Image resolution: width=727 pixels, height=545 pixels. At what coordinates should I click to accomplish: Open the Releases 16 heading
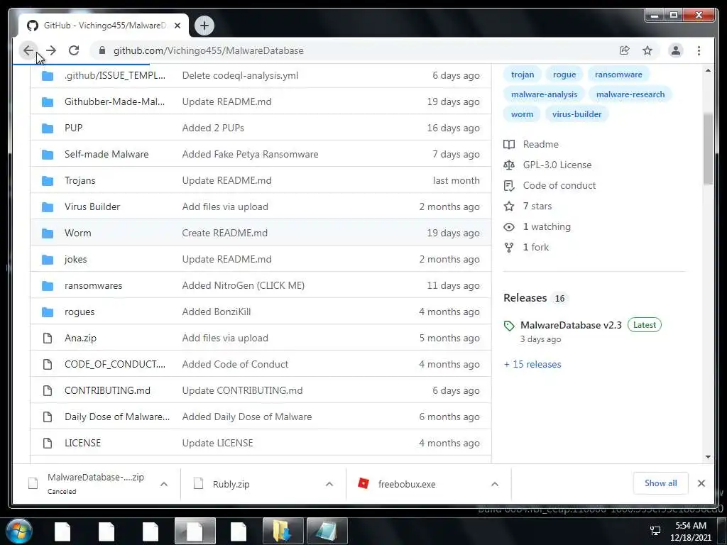535,298
